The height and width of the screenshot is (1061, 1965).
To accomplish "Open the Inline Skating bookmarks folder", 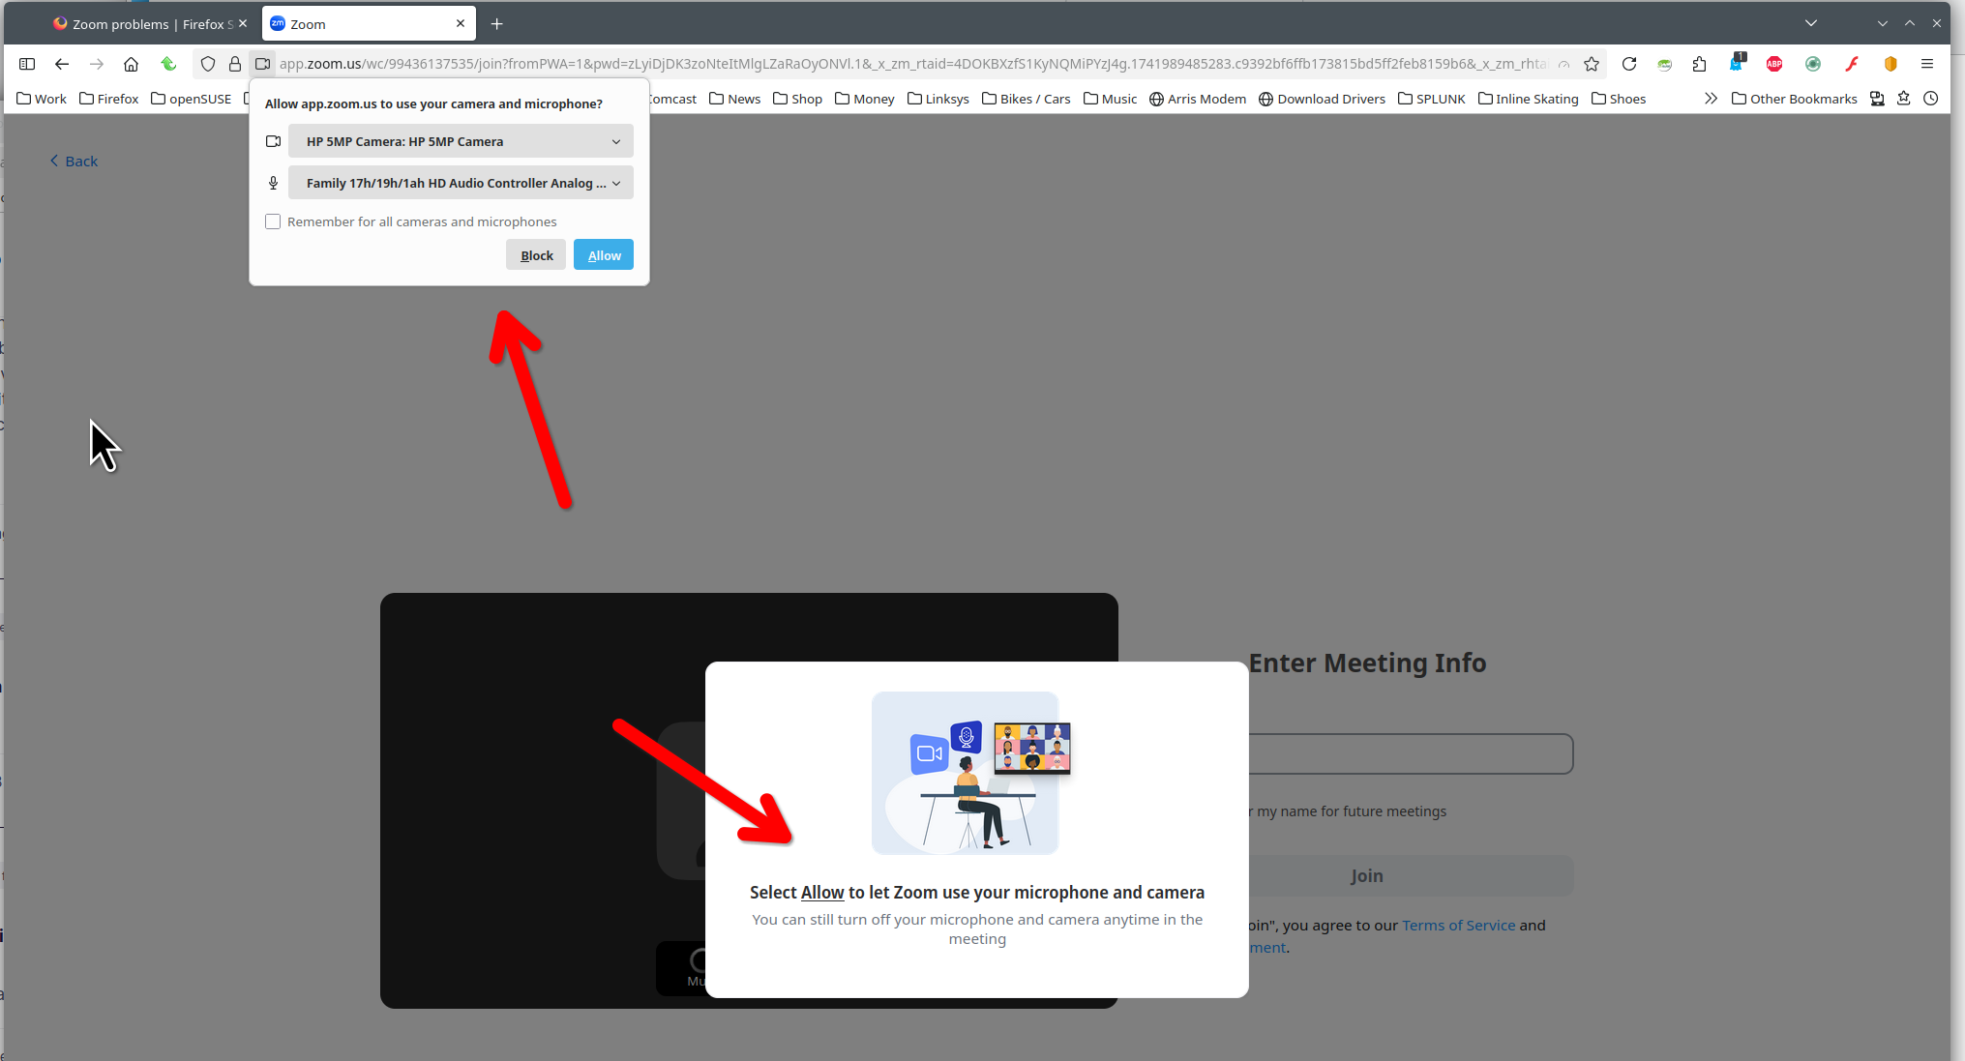I will pyautogui.click(x=1528, y=99).
